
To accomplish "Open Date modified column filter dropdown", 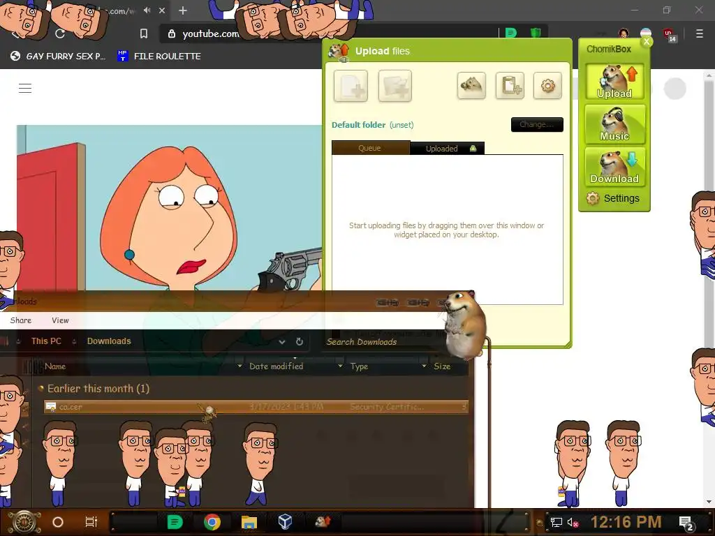I will click(340, 366).
